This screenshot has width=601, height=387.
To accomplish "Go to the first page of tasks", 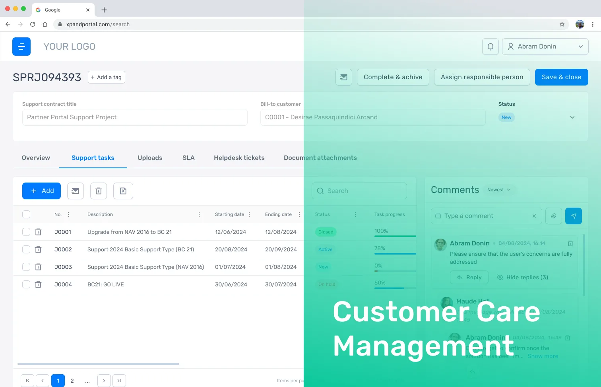I will pos(27,381).
